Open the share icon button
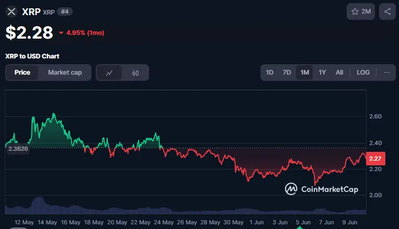Image resolution: width=399 pixels, height=229 pixels. (x=387, y=11)
